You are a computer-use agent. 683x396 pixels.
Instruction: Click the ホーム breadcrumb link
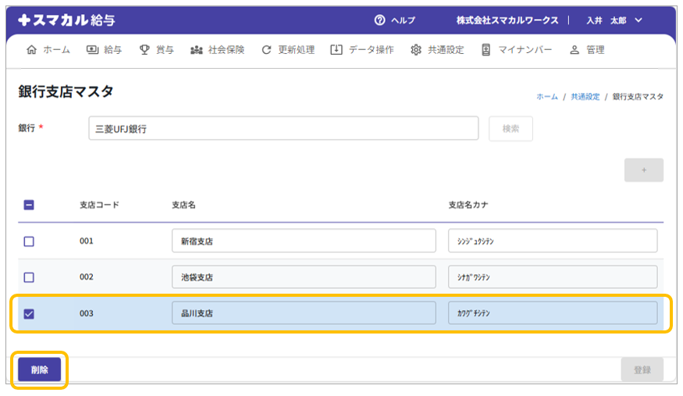point(546,97)
